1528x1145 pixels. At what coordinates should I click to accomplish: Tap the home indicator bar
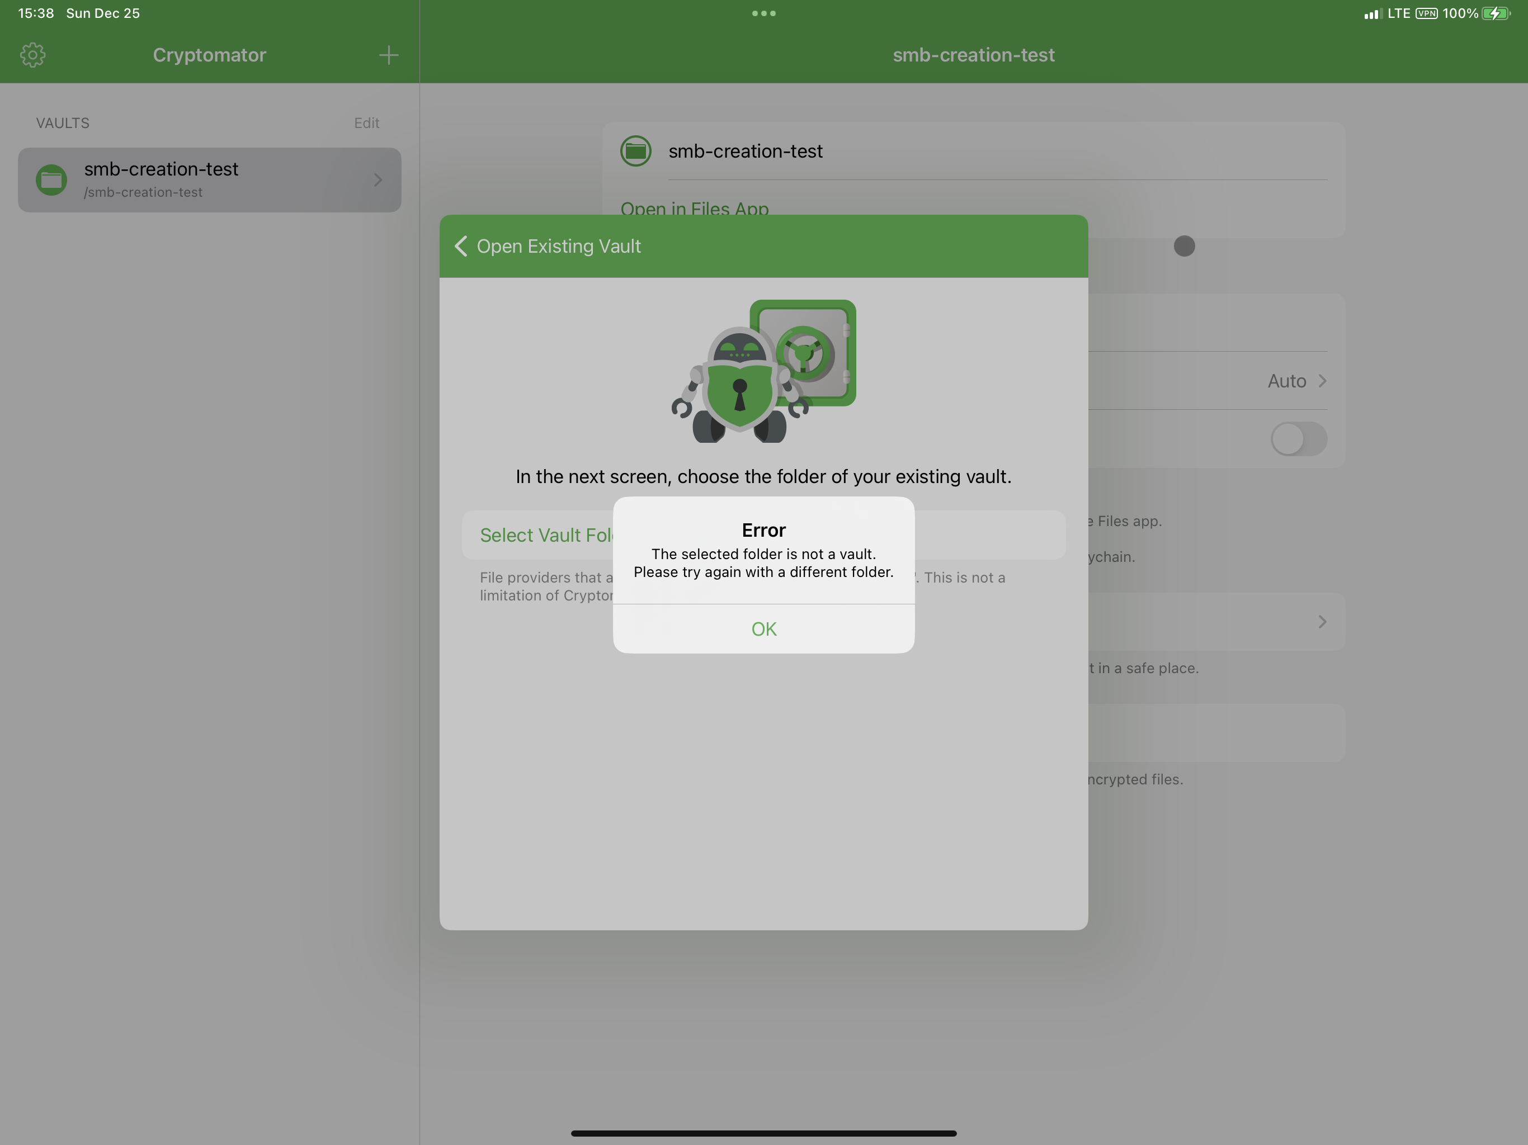tap(763, 1133)
